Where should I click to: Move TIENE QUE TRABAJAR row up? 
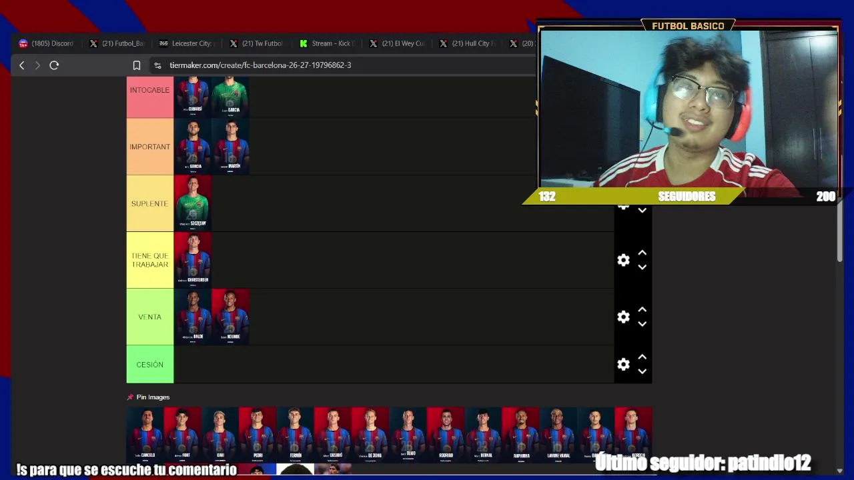click(x=642, y=253)
